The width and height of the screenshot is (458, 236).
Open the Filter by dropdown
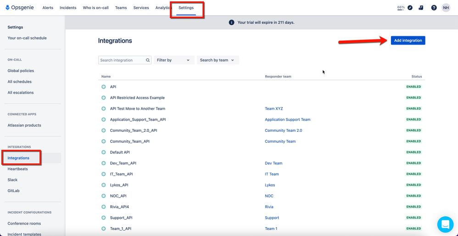[x=174, y=60]
